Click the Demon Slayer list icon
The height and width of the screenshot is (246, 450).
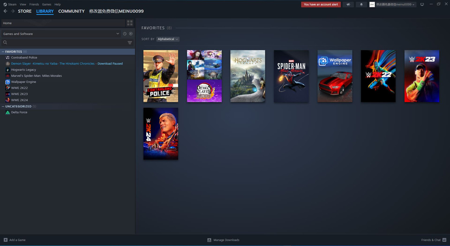click(8, 64)
